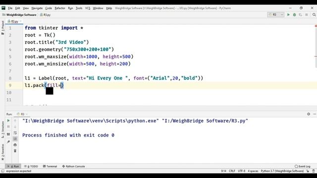Open the Favorites tool window
Screen dimensions: 317x178
tap(2, 152)
